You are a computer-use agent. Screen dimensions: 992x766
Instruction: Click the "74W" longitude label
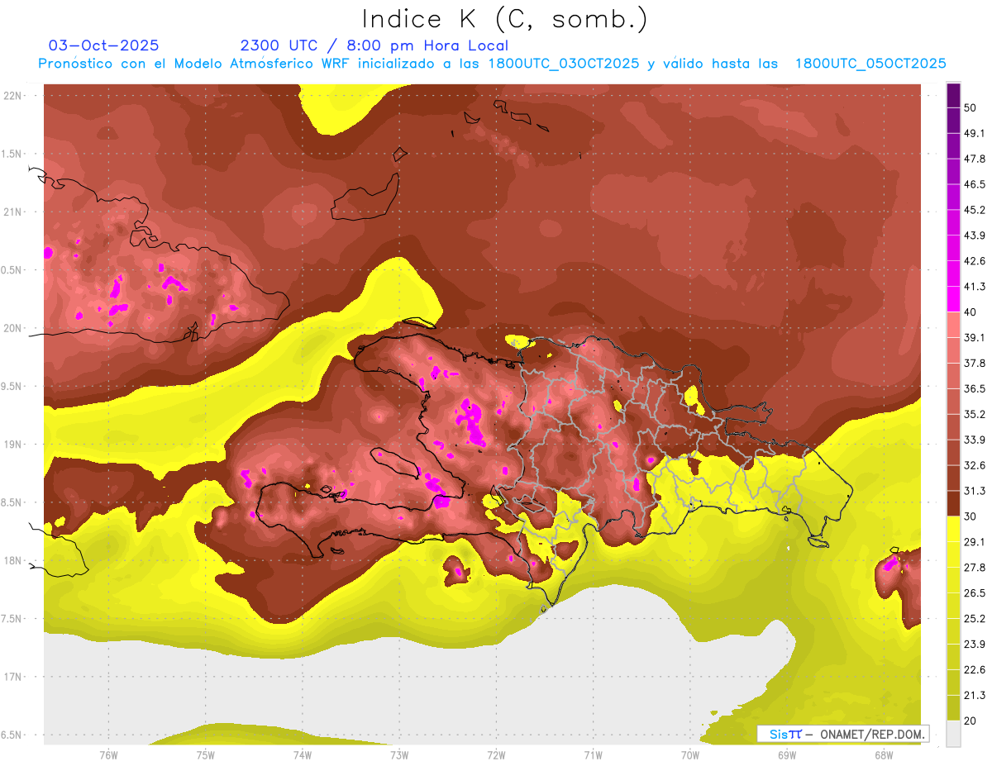[303, 755]
